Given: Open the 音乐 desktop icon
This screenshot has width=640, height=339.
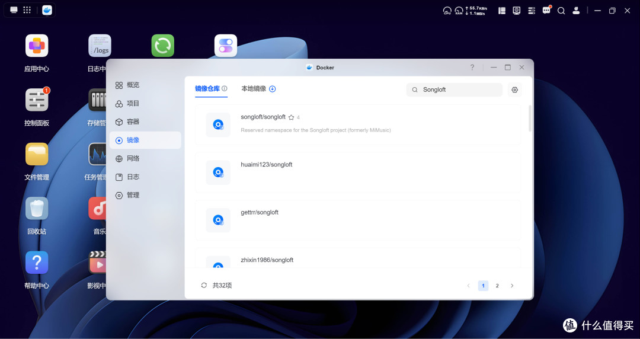Looking at the screenshot, I should 98,208.
